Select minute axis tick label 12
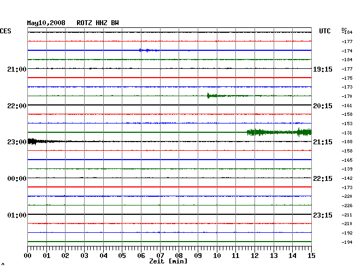Screen dimensions: 355x270 pyautogui.click(x=255, y=256)
